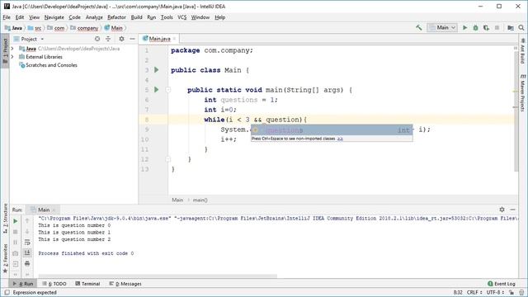Open the File menu
This screenshot has height=297, width=528.
click(x=7, y=17)
